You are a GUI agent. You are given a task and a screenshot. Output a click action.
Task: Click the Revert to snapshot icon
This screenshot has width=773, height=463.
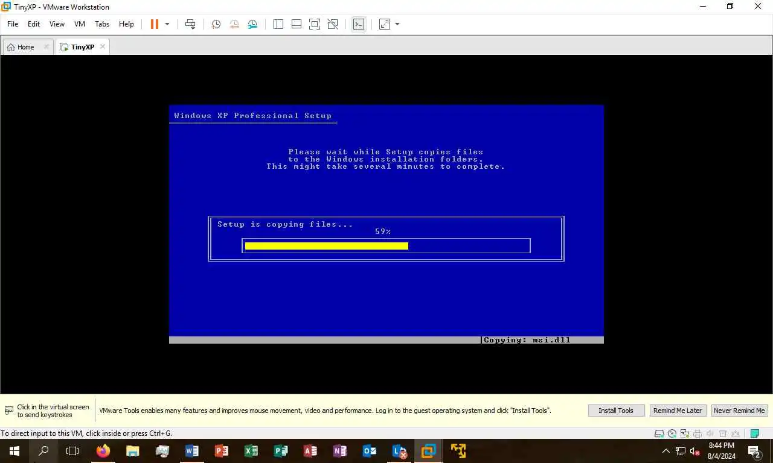pos(234,24)
